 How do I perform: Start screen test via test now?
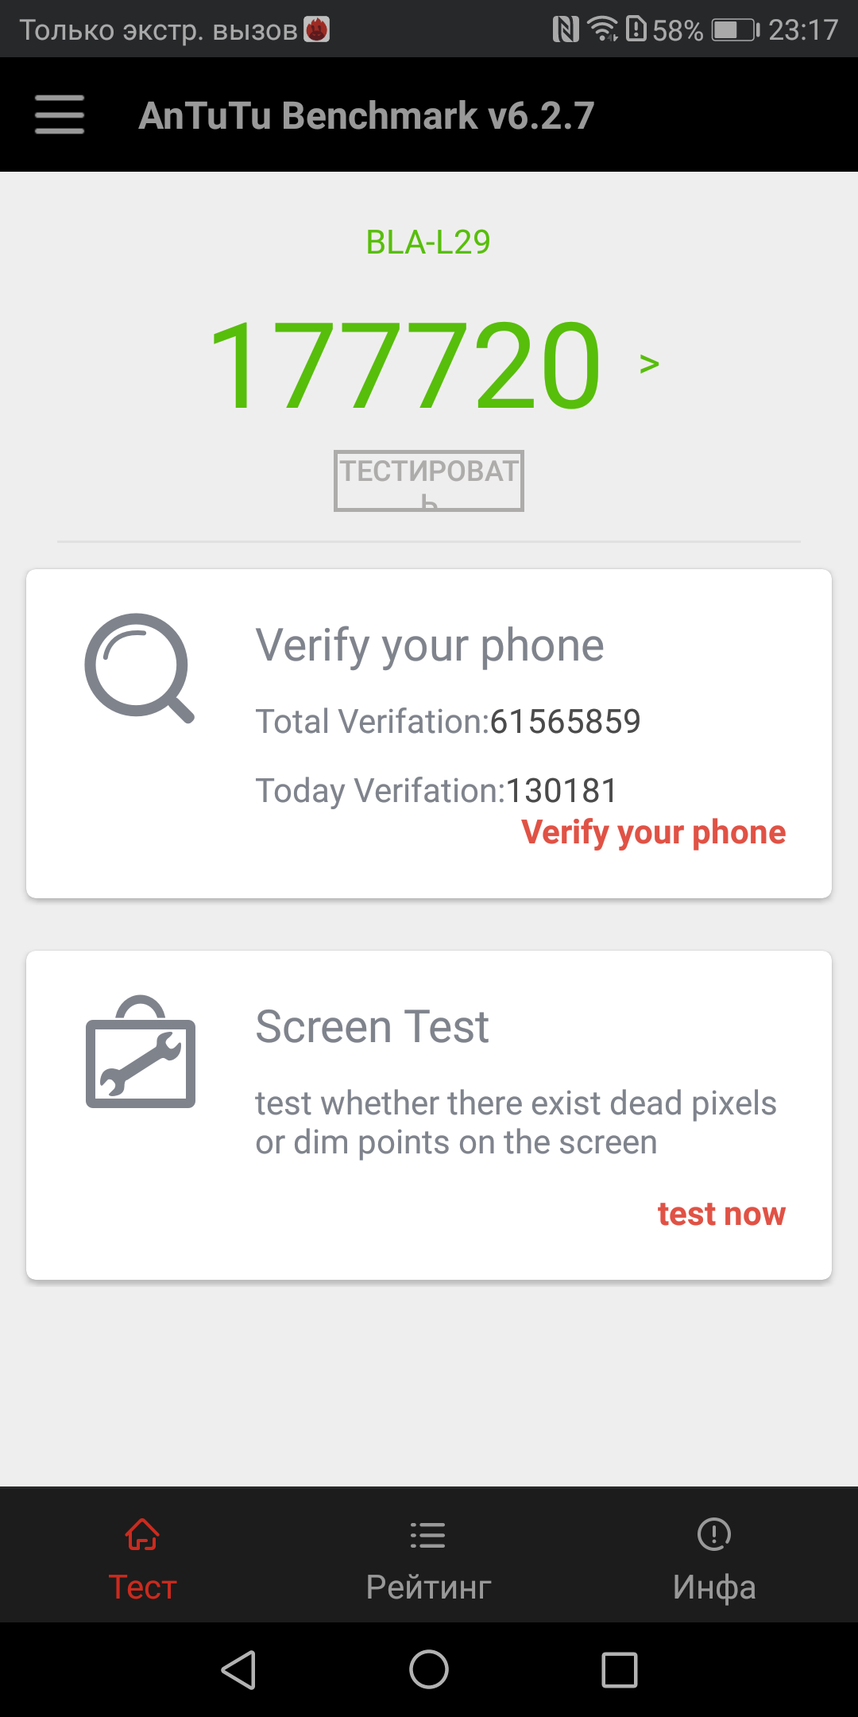(x=721, y=1214)
